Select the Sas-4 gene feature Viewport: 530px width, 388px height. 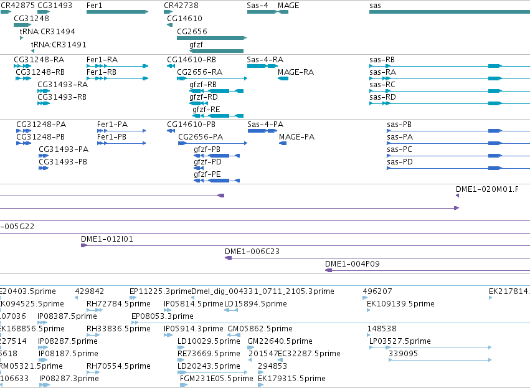tap(262, 12)
